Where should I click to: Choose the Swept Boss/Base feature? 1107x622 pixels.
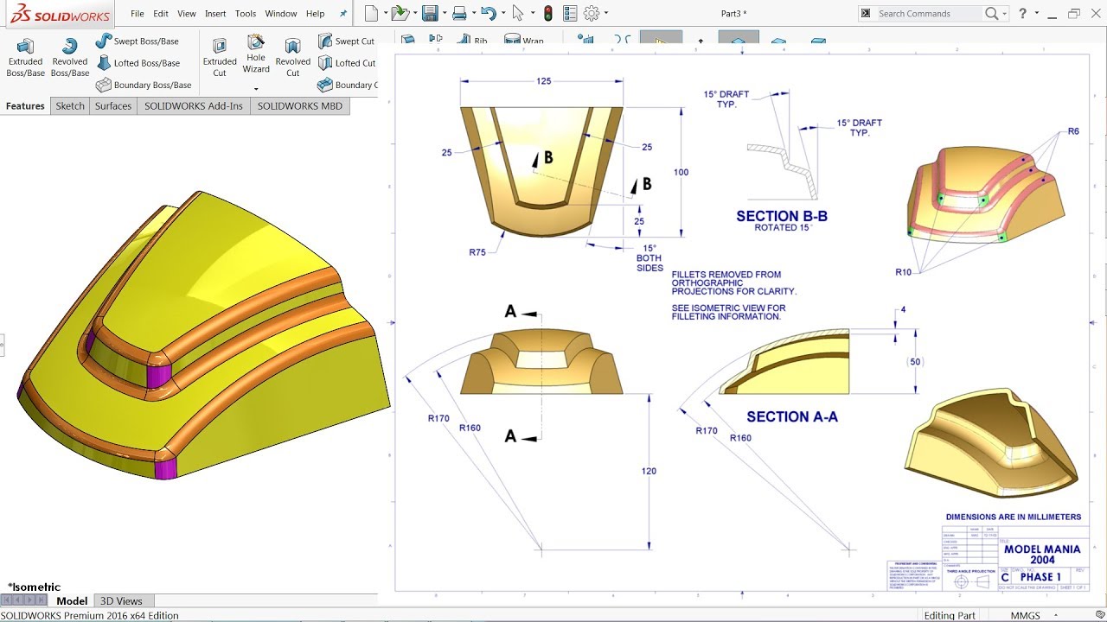coord(138,41)
